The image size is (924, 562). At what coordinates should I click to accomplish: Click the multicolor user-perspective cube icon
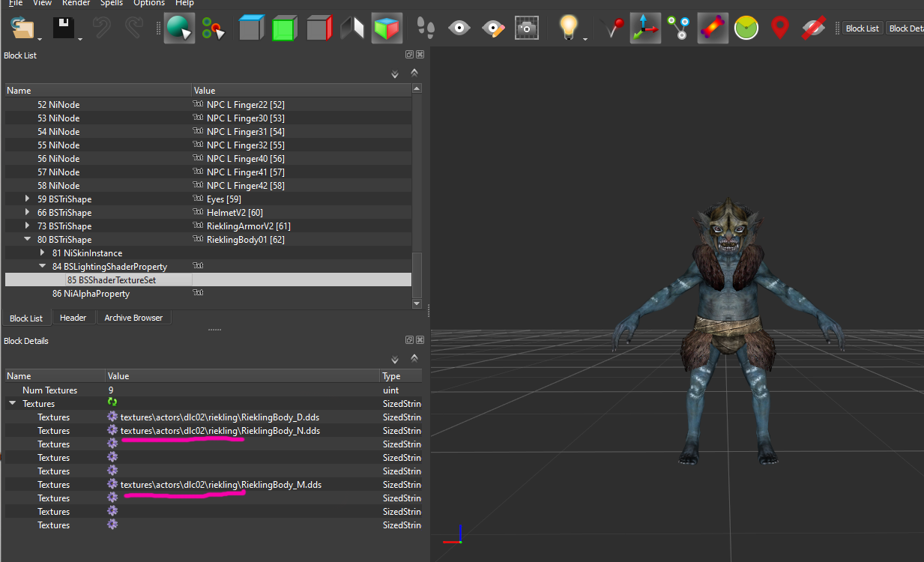tap(387, 28)
